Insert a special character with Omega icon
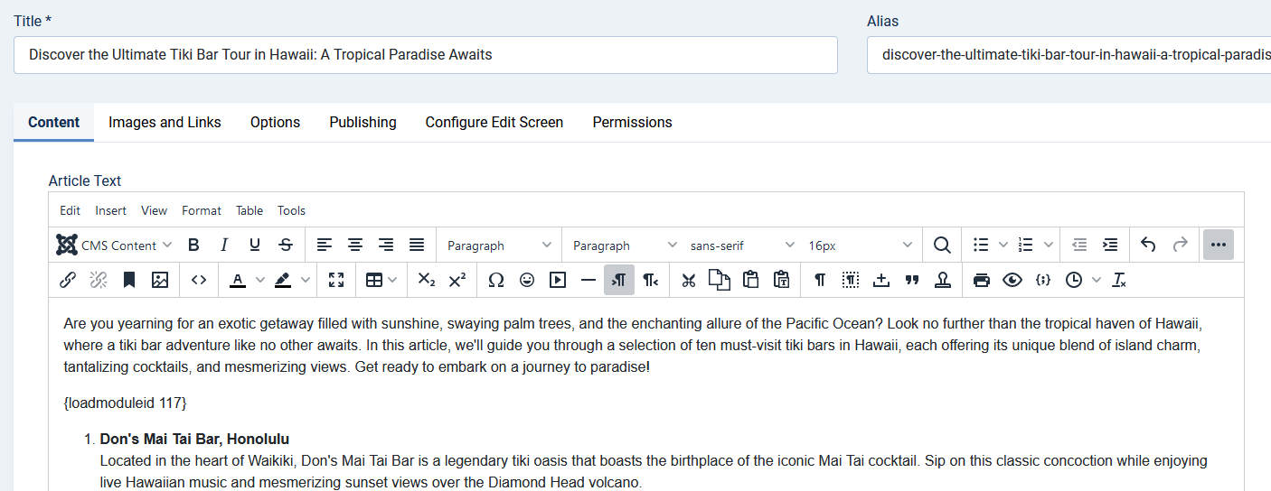1271x491 pixels. 495,280
